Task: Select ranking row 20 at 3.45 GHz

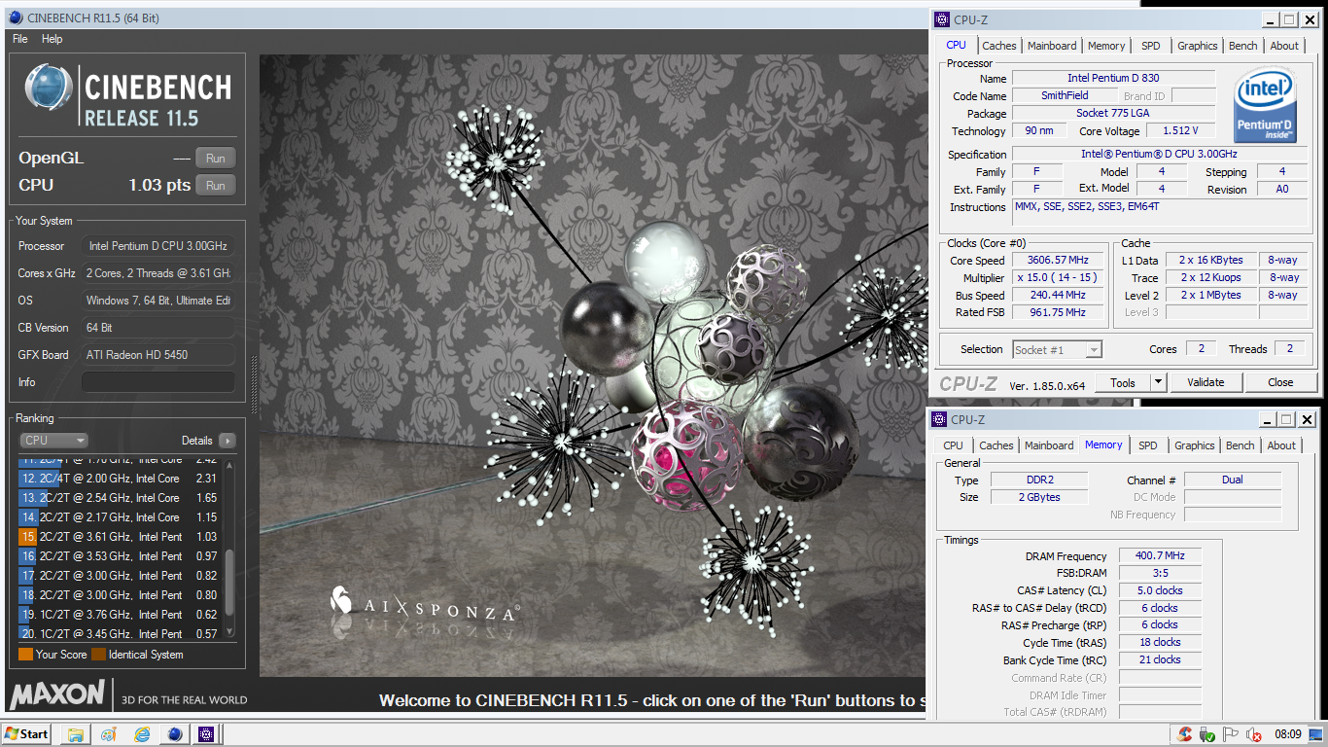Action: 119,634
